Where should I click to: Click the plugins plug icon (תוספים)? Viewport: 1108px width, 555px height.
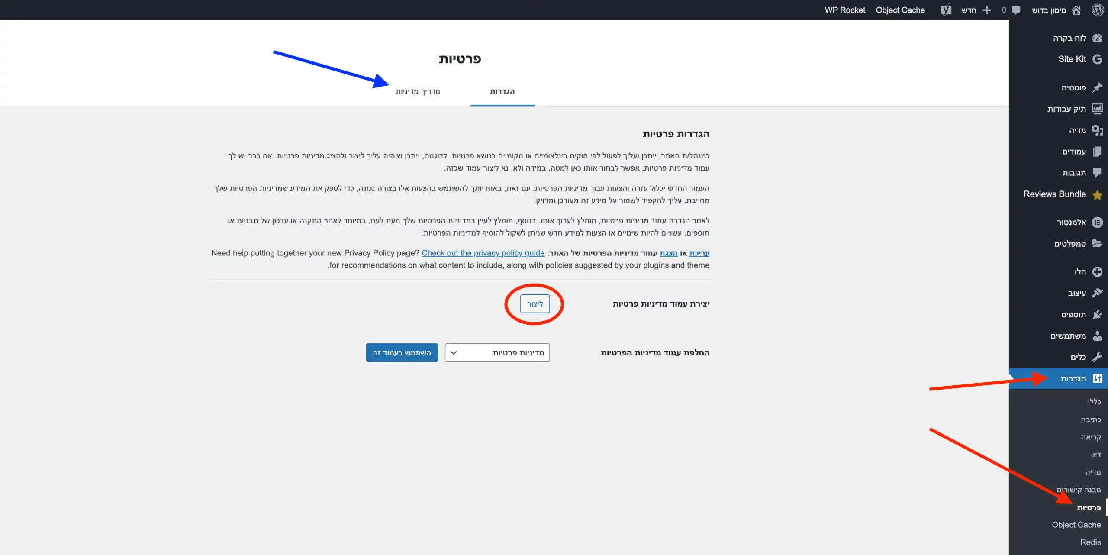click(1097, 314)
